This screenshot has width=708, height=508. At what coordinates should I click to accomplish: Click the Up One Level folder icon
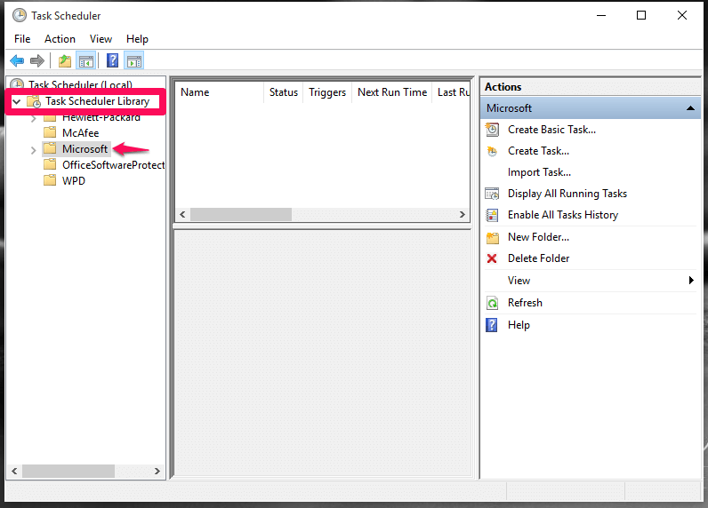pos(65,60)
